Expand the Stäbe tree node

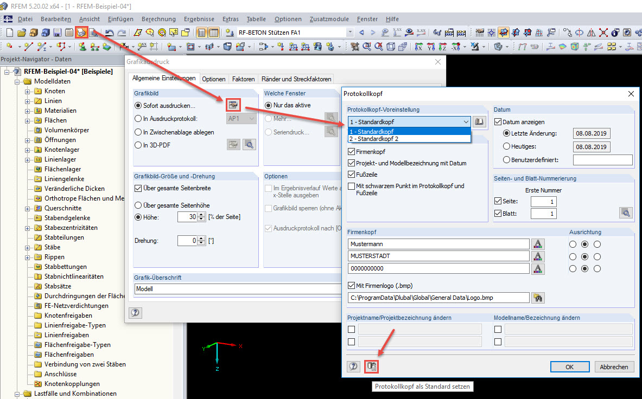coord(27,247)
